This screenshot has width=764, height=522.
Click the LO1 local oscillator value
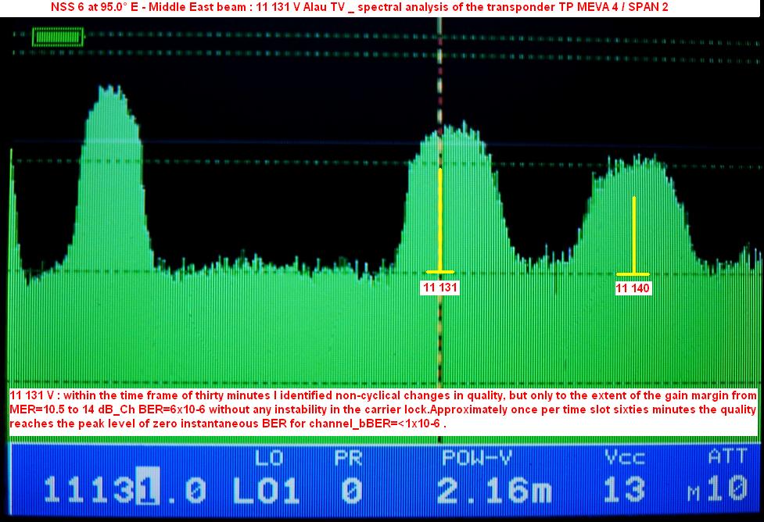tap(266, 491)
